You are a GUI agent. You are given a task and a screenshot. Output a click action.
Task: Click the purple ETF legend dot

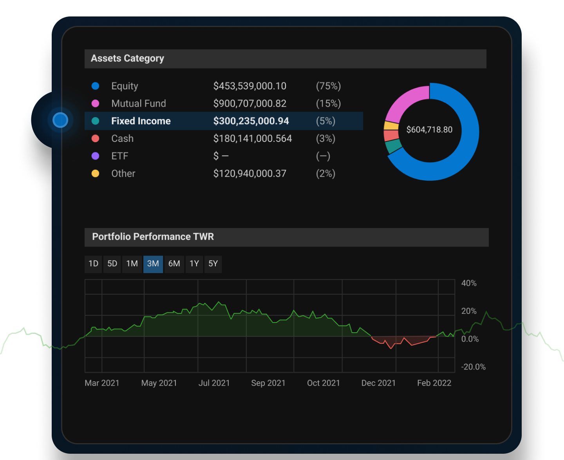[95, 156]
